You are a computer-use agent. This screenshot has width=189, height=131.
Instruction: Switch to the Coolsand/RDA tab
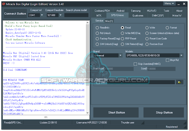[x=102, y=11]
